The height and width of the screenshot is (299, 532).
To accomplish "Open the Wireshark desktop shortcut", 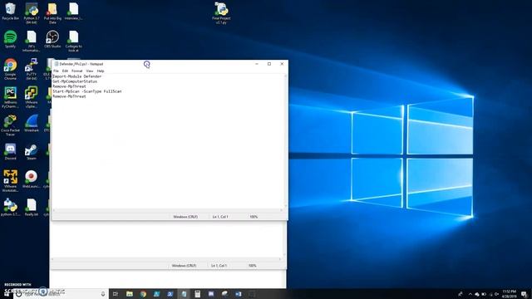I will (x=32, y=124).
